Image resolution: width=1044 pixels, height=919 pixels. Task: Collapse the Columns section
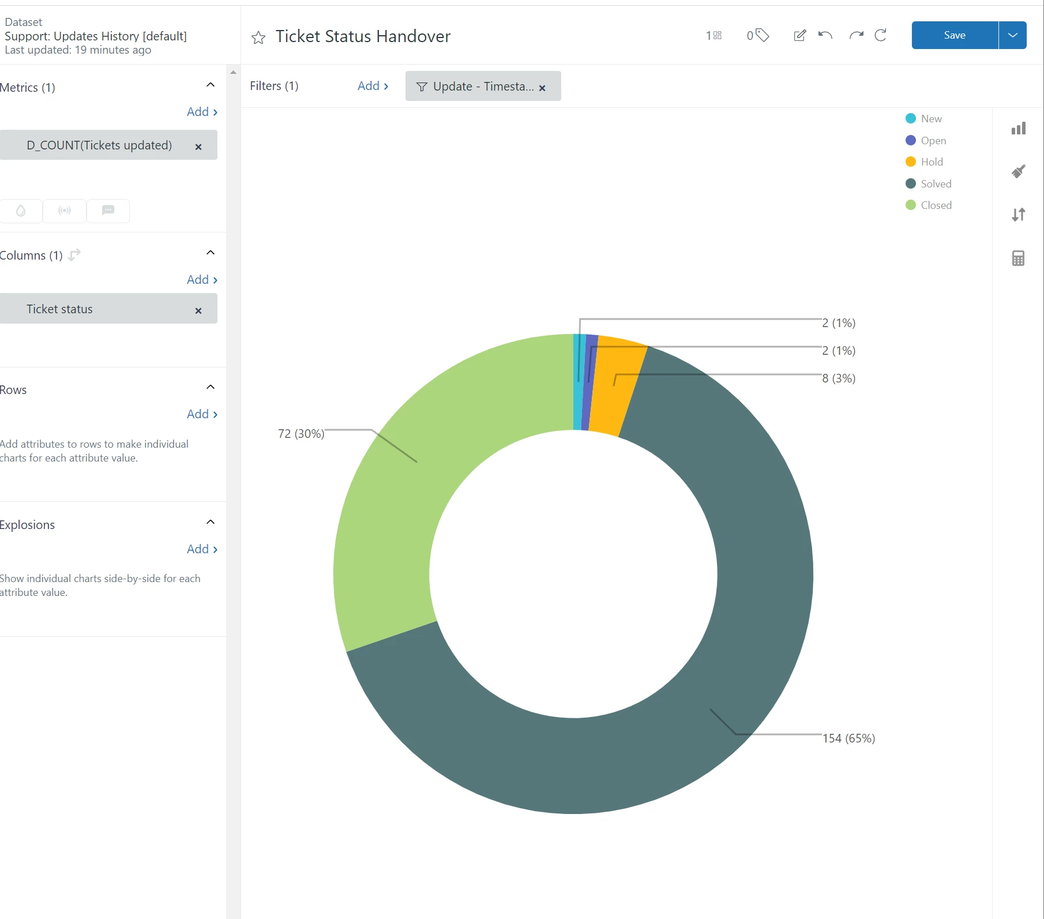click(211, 253)
